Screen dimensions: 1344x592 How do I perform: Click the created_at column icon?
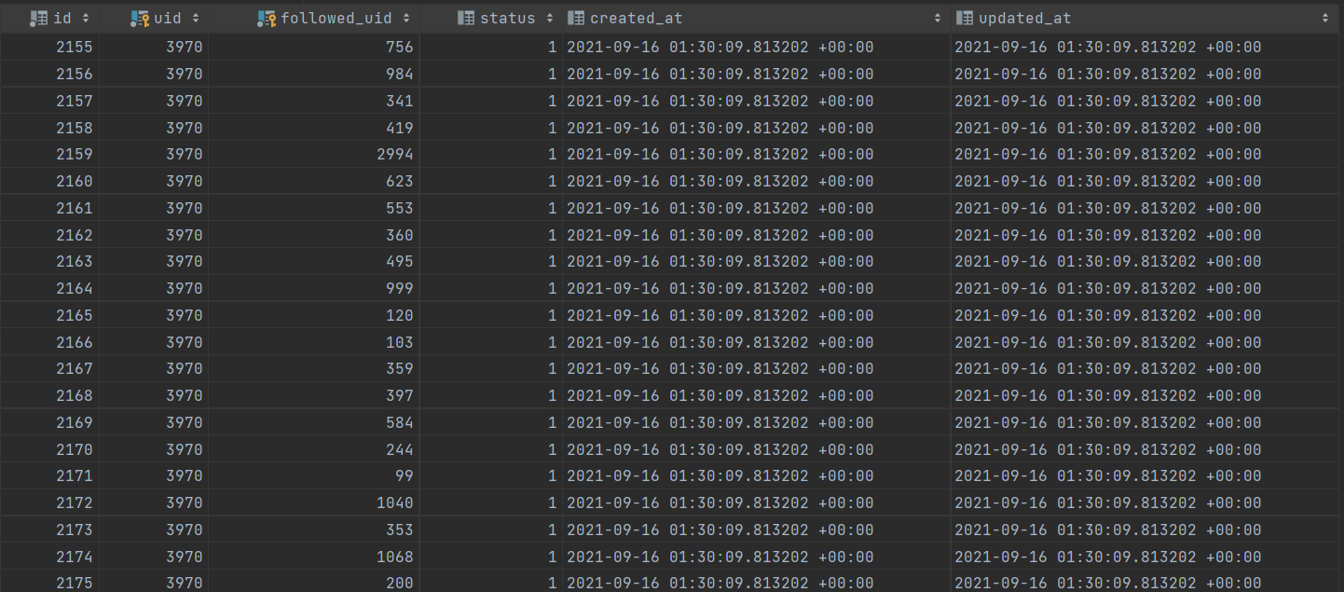576,18
